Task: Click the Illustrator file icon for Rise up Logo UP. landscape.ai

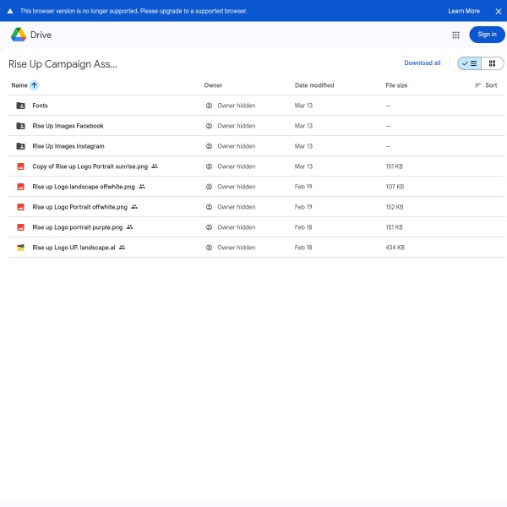Action: point(20,248)
